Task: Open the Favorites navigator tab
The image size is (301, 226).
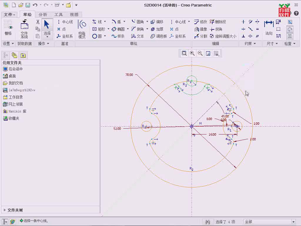Action: coord(23,55)
